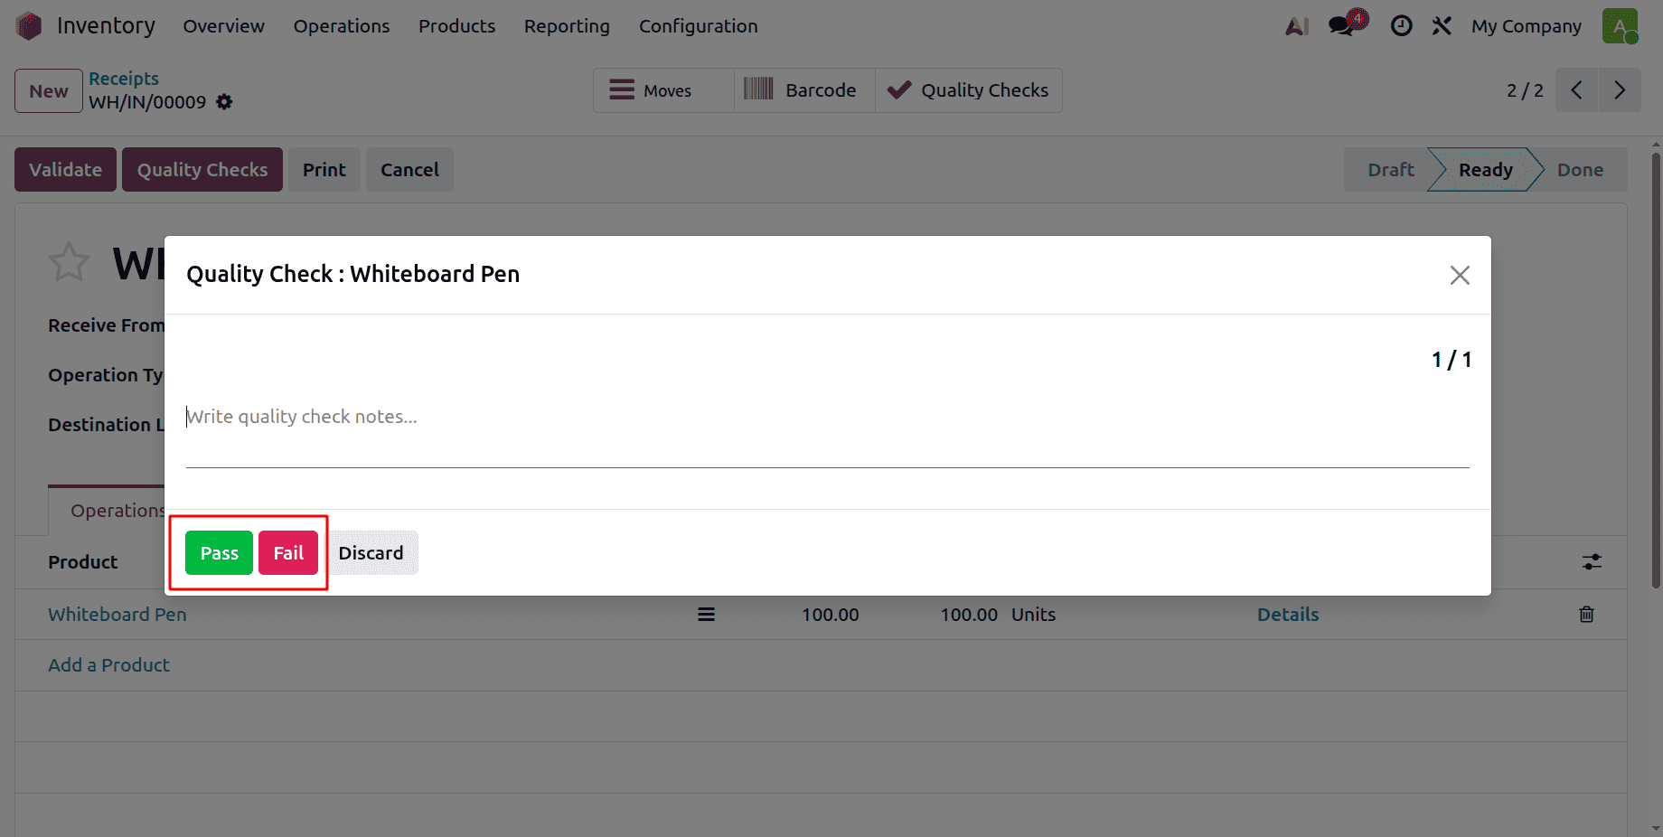Click the purple Quality Checks action button
Image resolution: width=1663 pixels, height=837 pixels.
pos(202,170)
